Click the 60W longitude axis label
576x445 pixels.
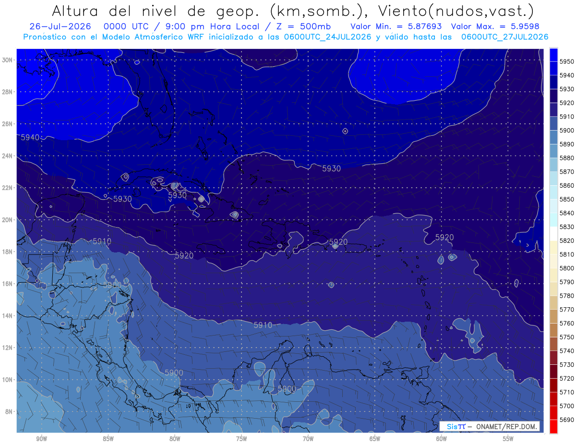(442, 439)
